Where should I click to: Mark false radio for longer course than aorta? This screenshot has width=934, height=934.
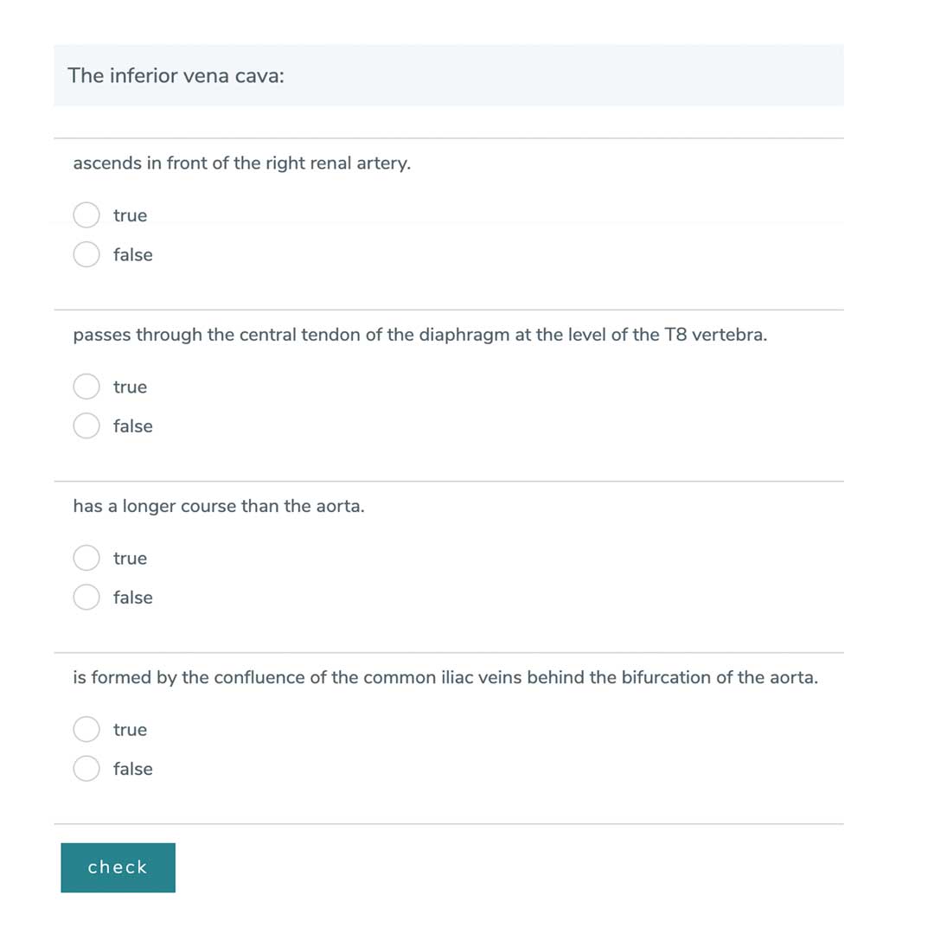coord(86,597)
